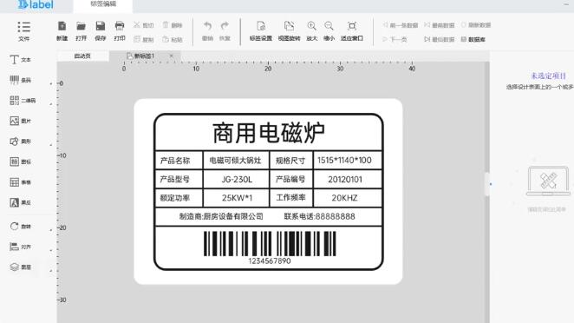Select the 25KW*1 power value
This screenshot has height=323, width=574.
coord(238,198)
